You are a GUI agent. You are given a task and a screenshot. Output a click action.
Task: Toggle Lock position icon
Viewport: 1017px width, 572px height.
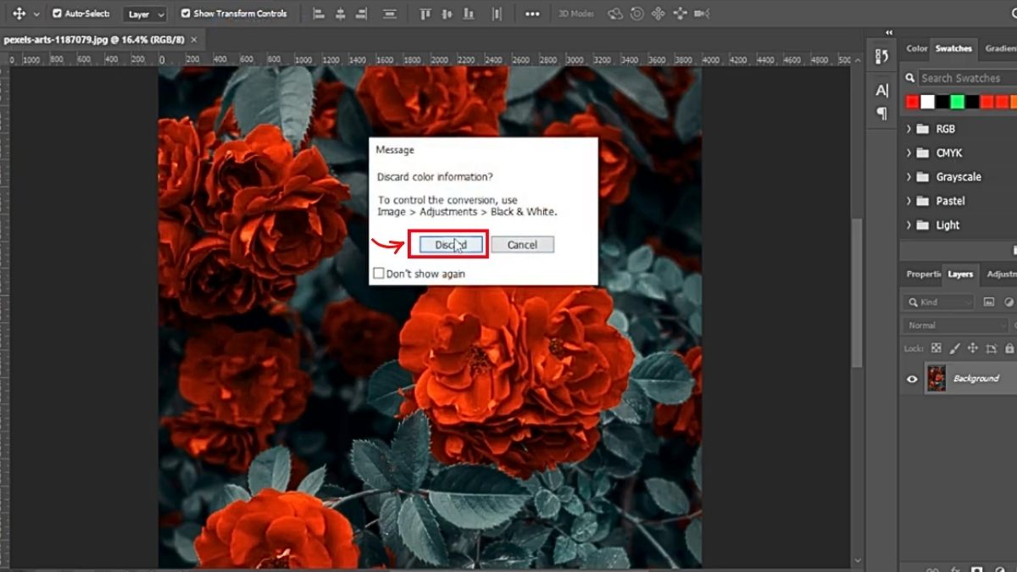[x=973, y=348]
